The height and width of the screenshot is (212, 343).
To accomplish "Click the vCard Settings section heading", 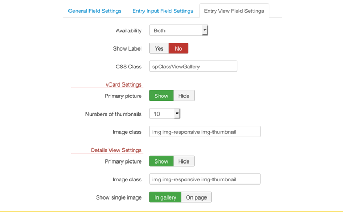I will 124,84.
